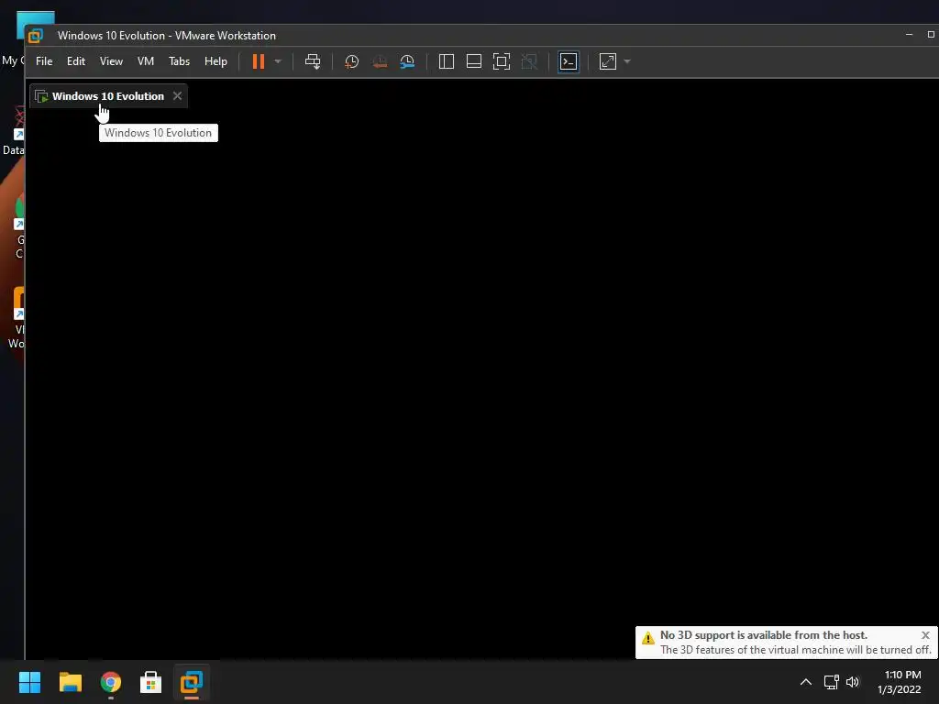
Task: Maximize the VMware Workstation window
Action: point(932,35)
